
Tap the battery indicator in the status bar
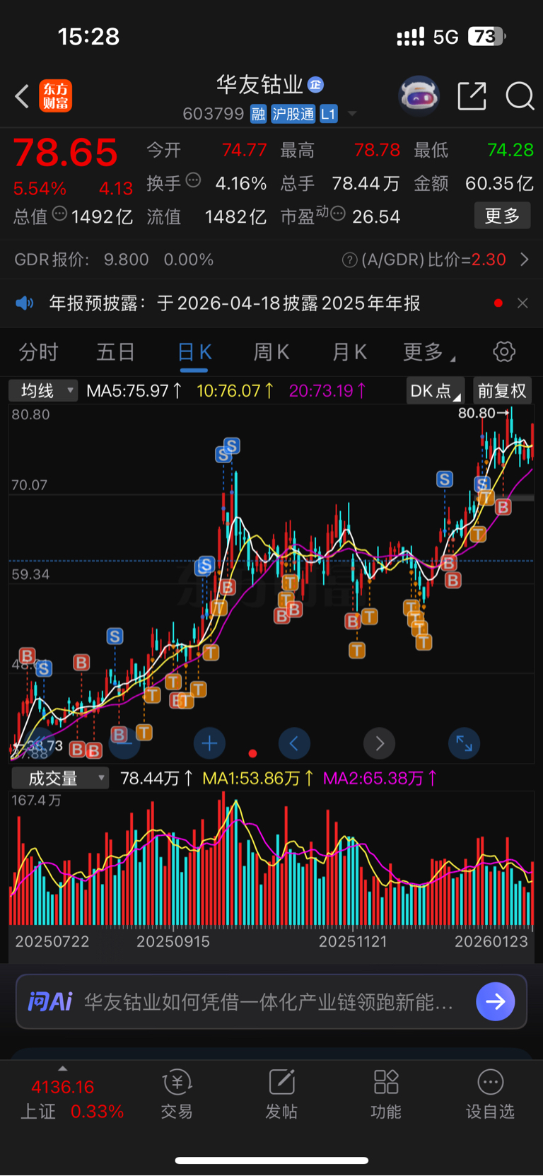coord(487,37)
